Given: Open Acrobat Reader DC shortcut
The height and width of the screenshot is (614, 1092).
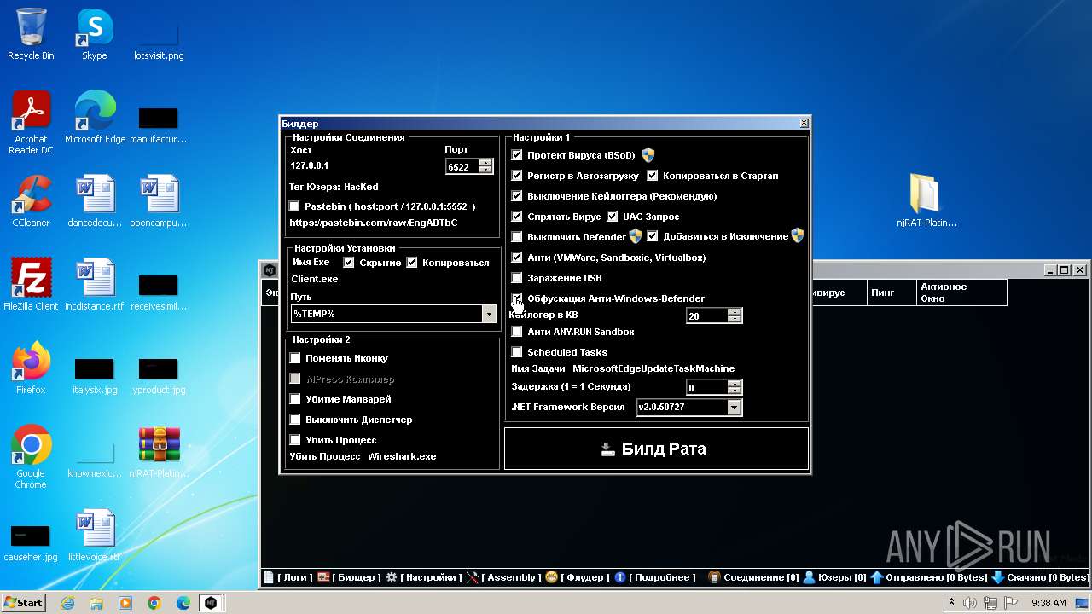Looking at the screenshot, I should tap(31, 124).
